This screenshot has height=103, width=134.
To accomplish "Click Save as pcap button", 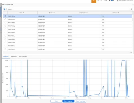I will pyautogui.click(x=68, y=101).
